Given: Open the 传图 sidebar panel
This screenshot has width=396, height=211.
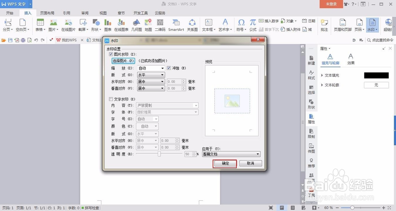Looking at the screenshot, I should click(x=311, y=148).
